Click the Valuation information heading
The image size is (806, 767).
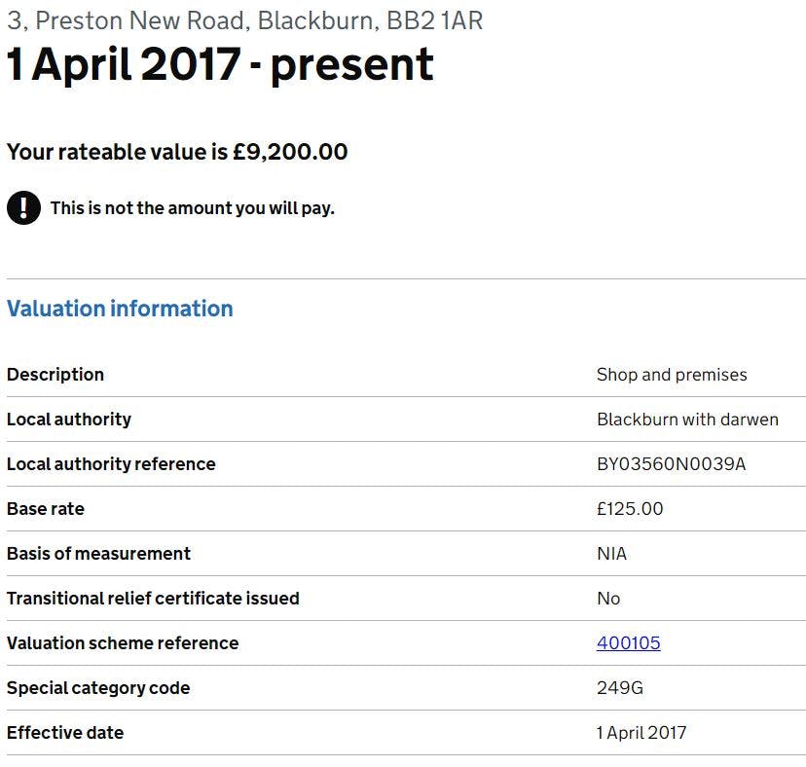tap(120, 309)
